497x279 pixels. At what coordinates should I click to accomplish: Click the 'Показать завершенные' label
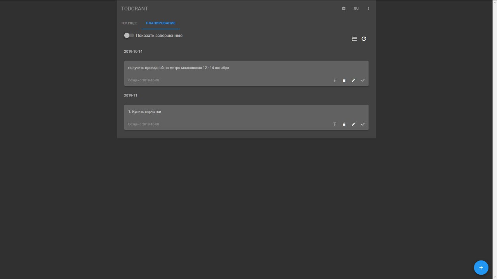click(159, 35)
